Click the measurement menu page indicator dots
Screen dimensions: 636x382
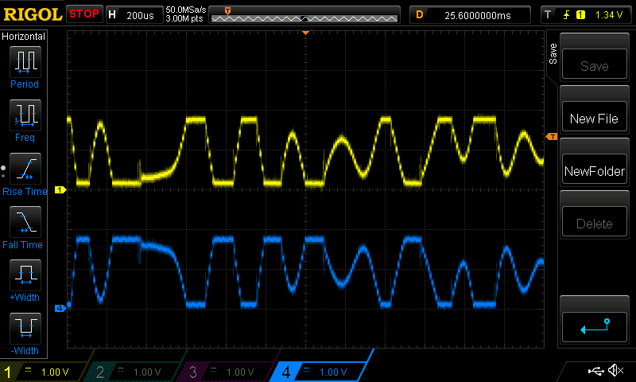tap(3, 172)
